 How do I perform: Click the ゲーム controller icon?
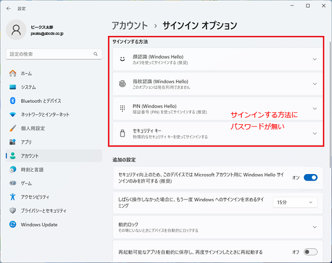[13, 183]
